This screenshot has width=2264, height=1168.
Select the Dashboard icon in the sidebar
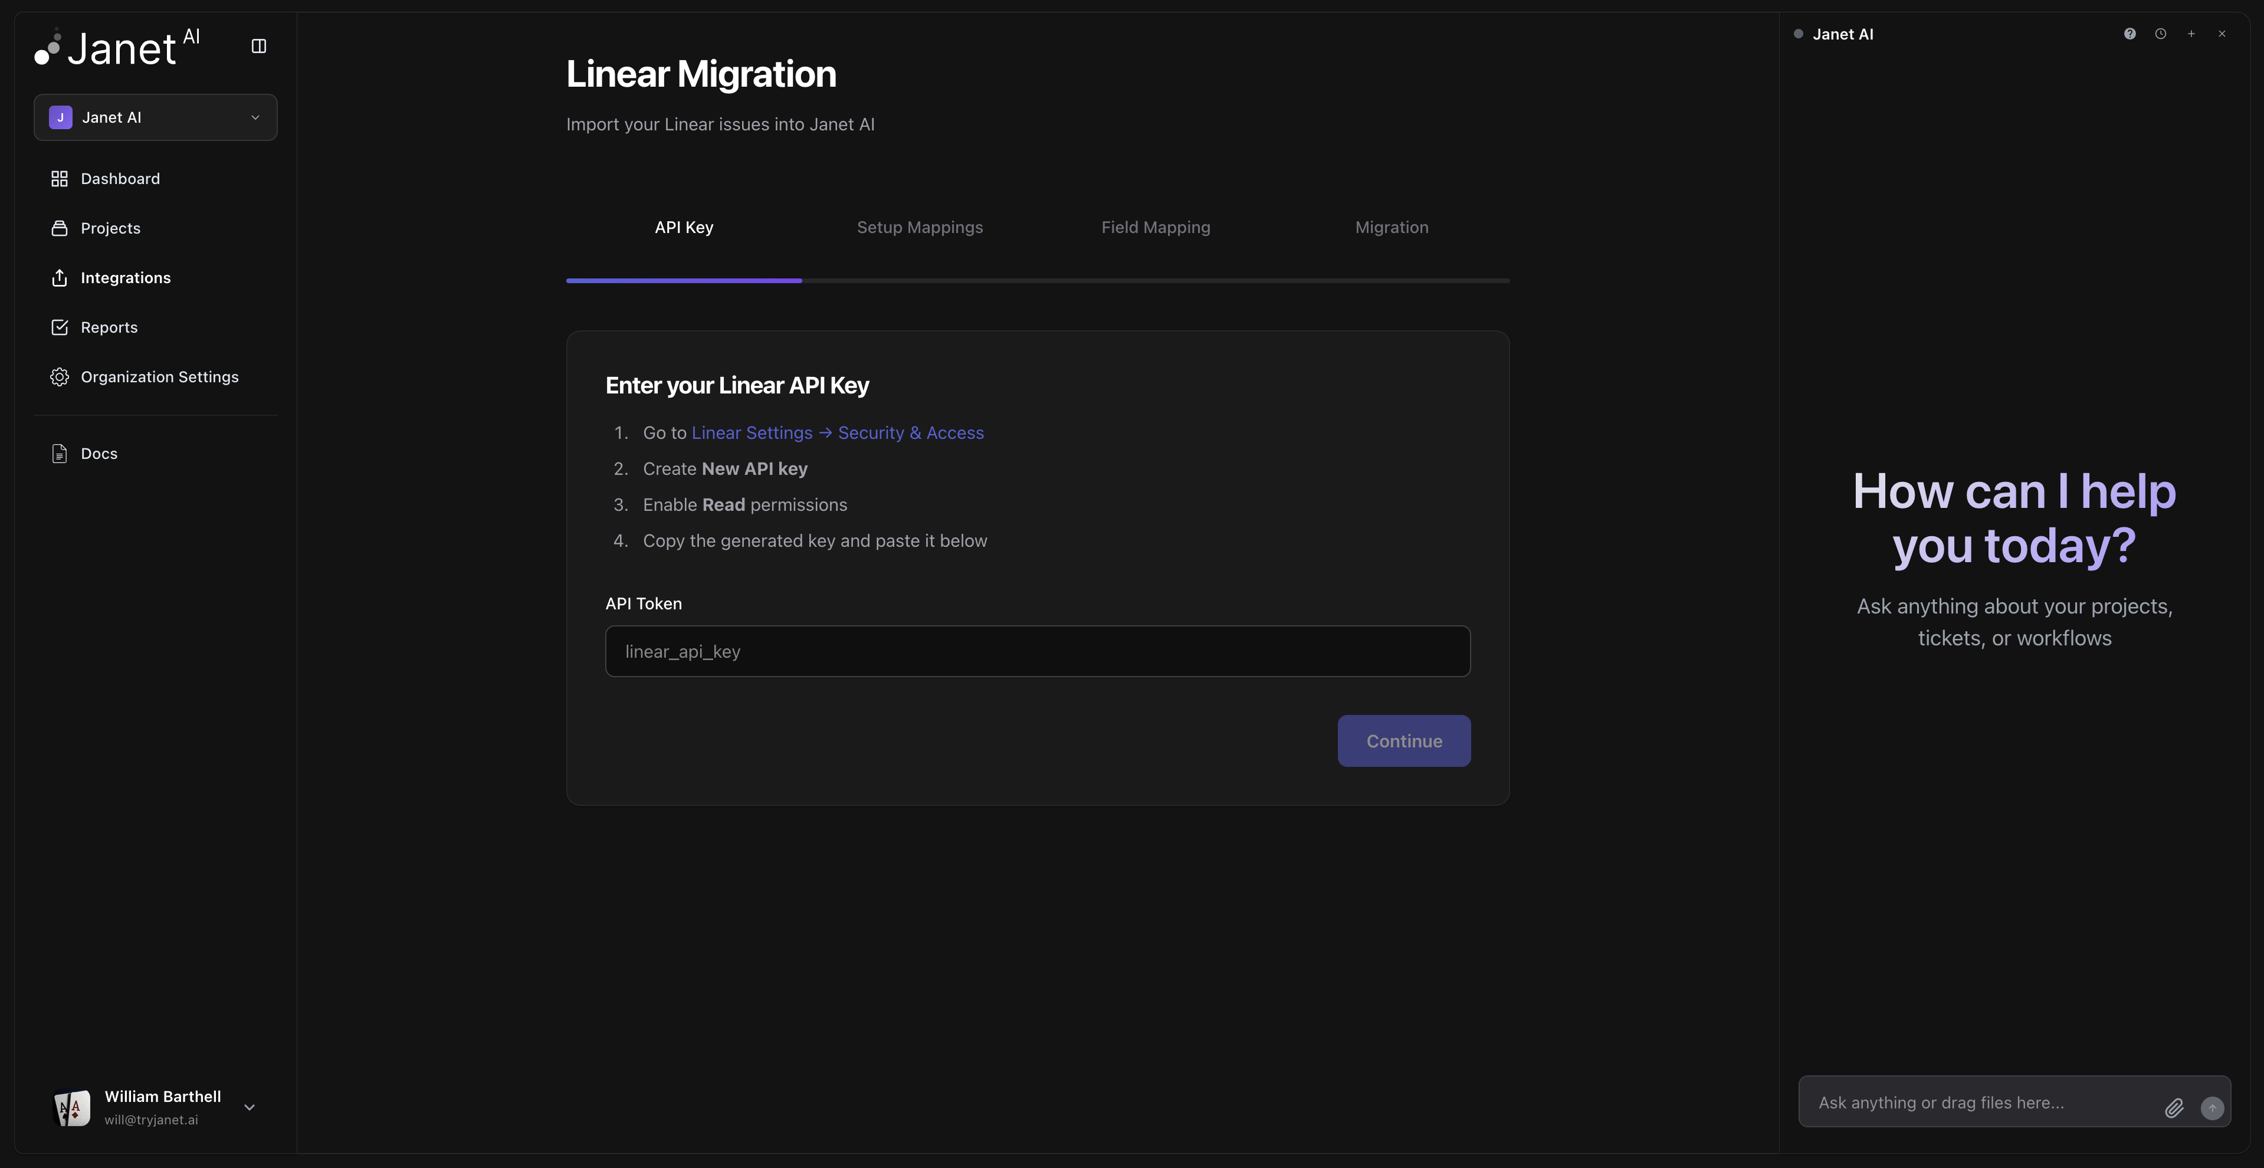click(60, 178)
